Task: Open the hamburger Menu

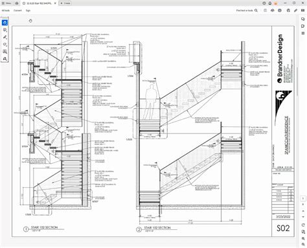Action: click(6, 3)
